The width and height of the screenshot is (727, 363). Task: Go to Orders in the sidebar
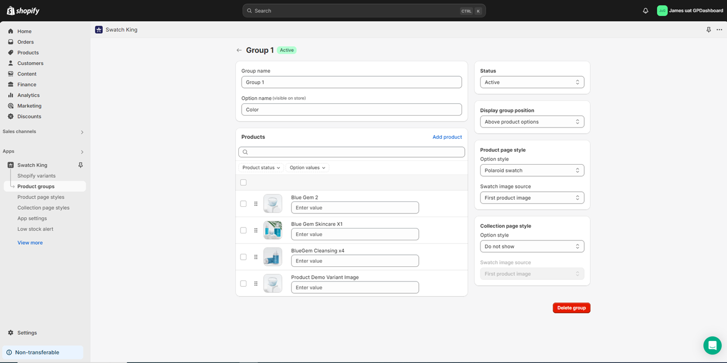(x=25, y=42)
